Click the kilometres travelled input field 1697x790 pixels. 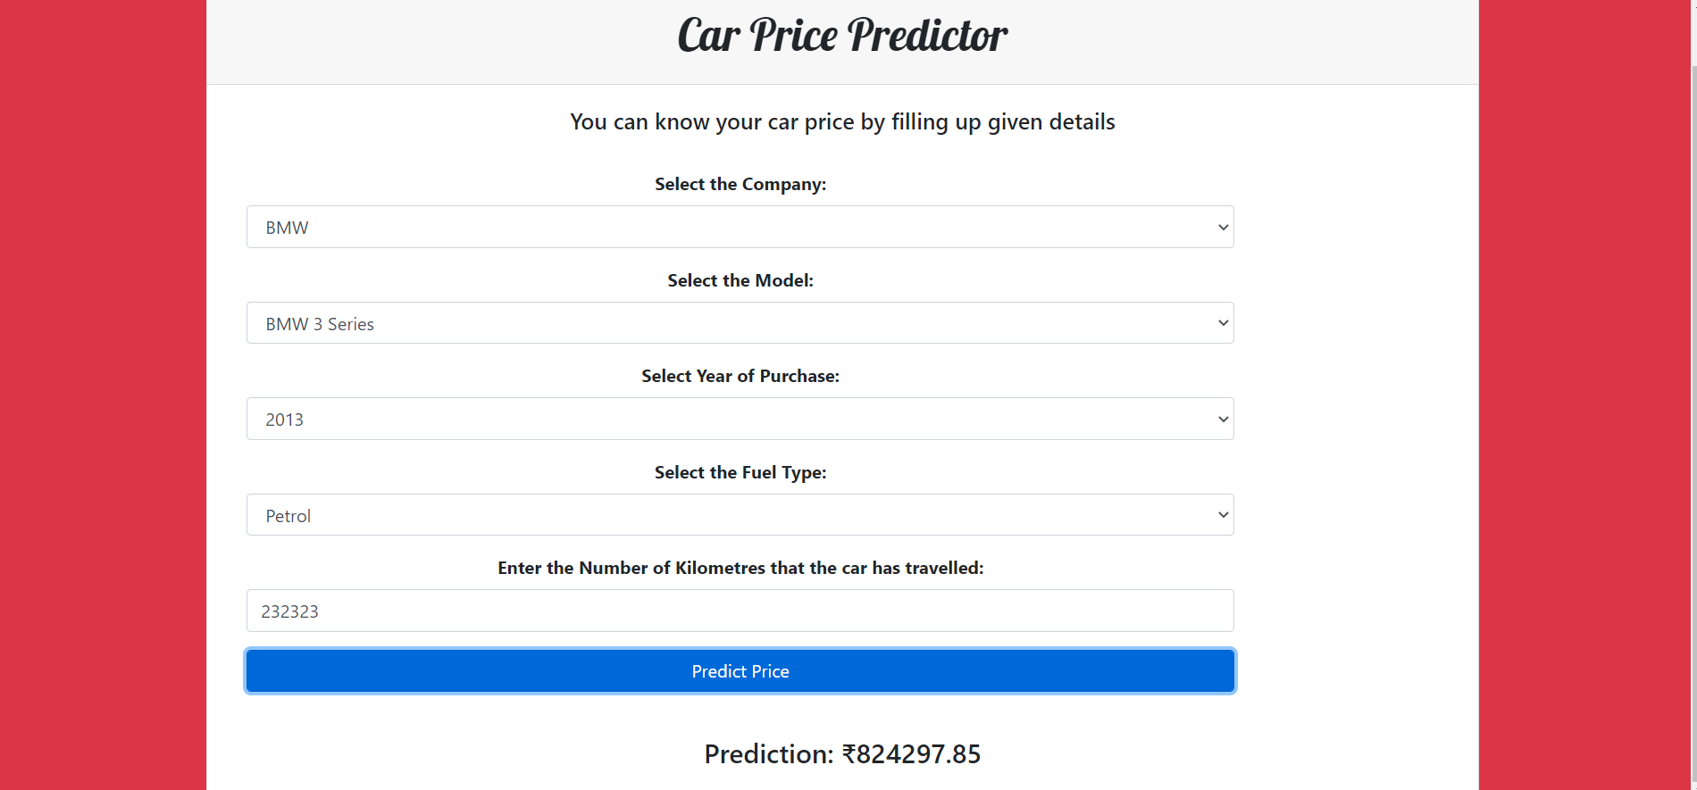tap(740, 611)
